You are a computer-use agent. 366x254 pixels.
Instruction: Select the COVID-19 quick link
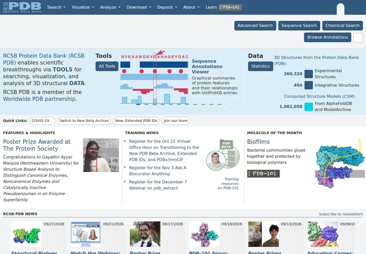tap(42, 121)
